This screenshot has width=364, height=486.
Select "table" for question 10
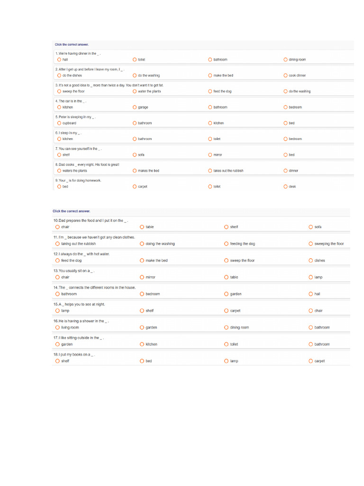pos(142,227)
